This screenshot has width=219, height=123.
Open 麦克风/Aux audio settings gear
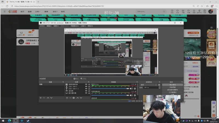coord(135,89)
